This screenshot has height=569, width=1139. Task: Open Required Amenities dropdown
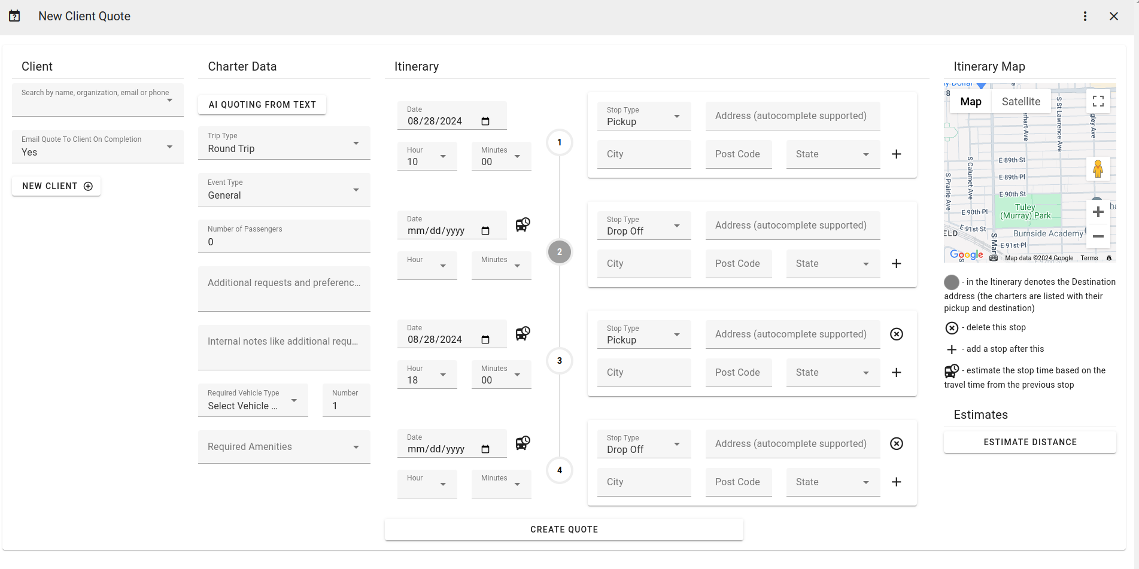click(284, 447)
